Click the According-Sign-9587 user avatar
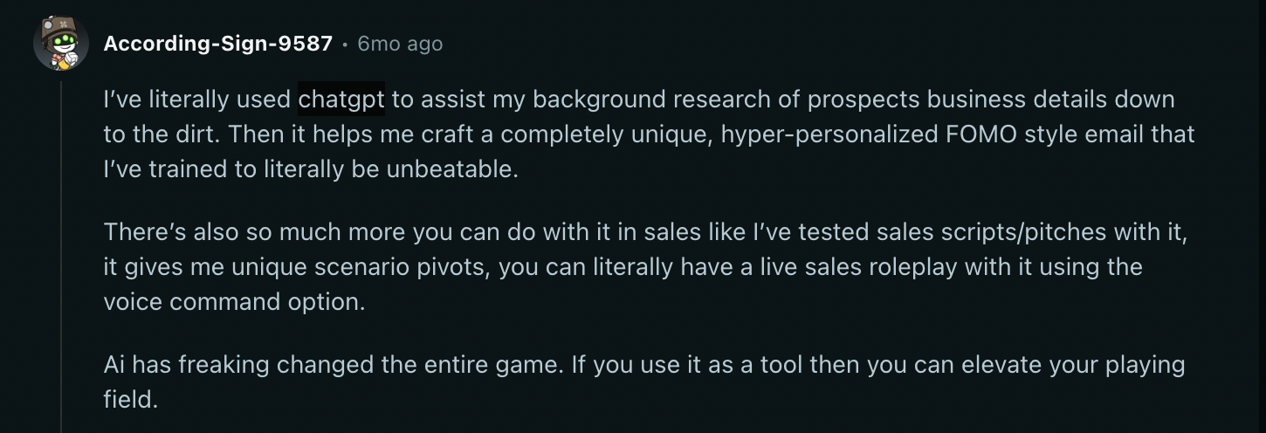1266x433 pixels. click(61, 43)
